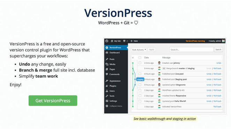The width and height of the screenshot is (231, 129).
Task: Click the VersionPress page title heading
Action: [x=118, y=13]
